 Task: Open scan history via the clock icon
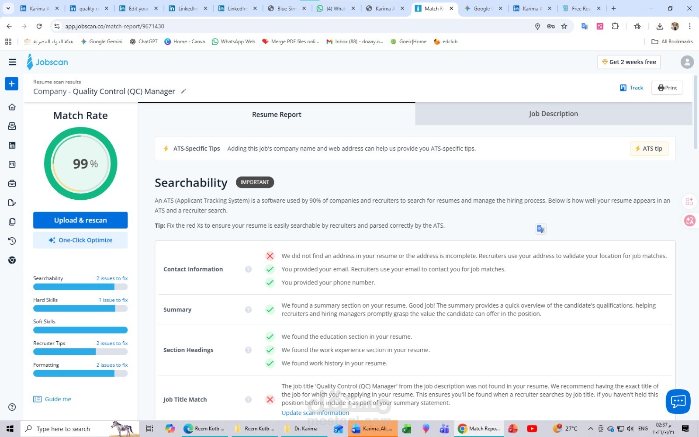(x=12, y=241)
